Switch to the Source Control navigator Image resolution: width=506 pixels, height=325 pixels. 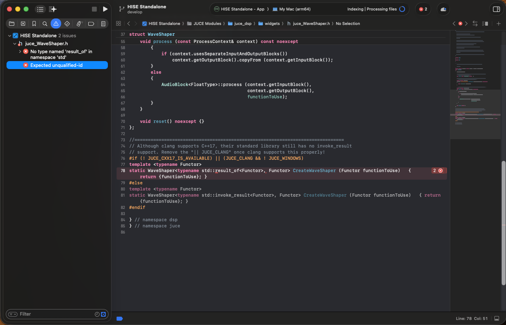pyautogui.click(x=23, y=23)
